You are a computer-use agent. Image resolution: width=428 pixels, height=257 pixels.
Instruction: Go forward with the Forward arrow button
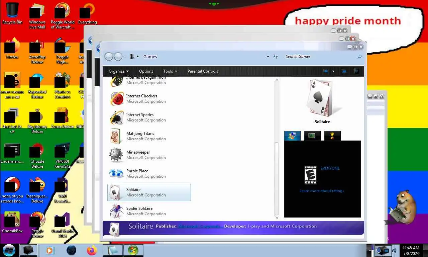118,57
